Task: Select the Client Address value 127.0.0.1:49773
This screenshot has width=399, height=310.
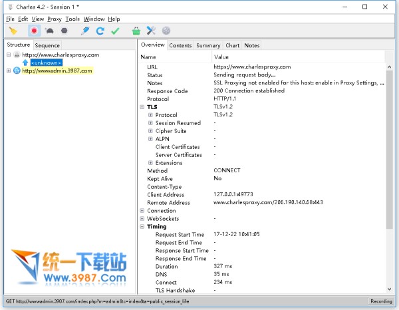Action: pyautogui.click(x=233, y=194)
